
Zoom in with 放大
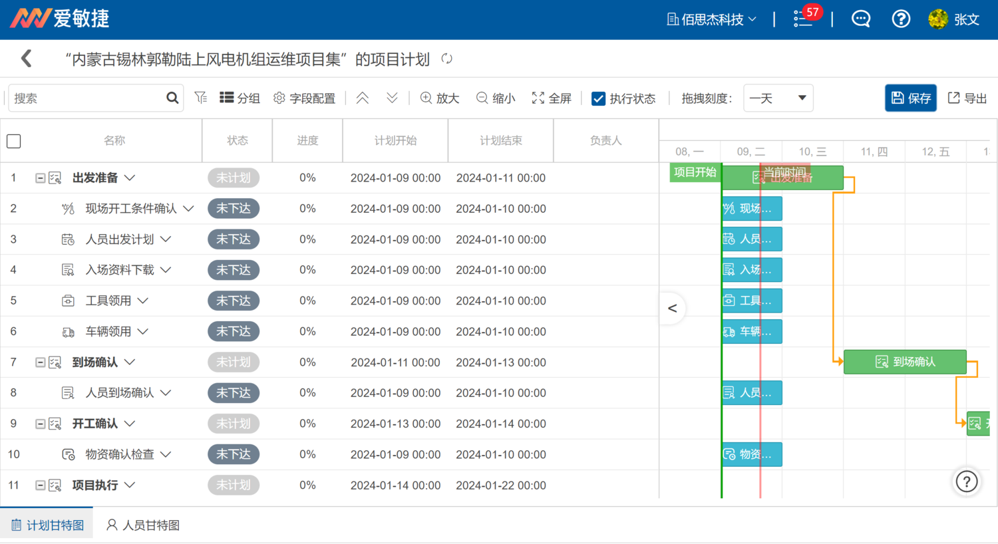coord(440,98)
